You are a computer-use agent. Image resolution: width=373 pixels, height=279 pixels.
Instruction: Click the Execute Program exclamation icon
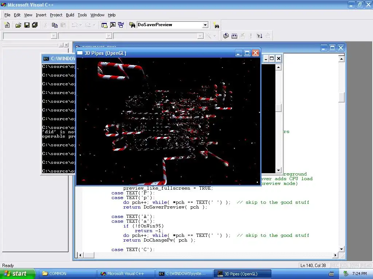(251, 36)
